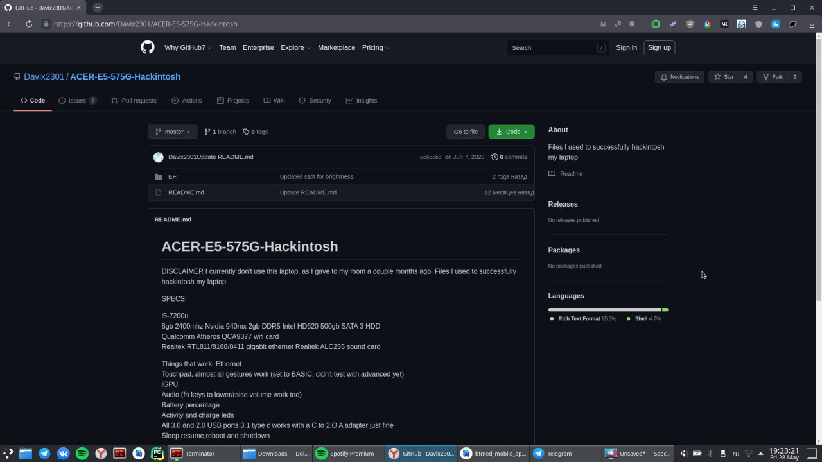Click the browser address bar URL
This screenshot has height=462, width=822.
point(146,24)
